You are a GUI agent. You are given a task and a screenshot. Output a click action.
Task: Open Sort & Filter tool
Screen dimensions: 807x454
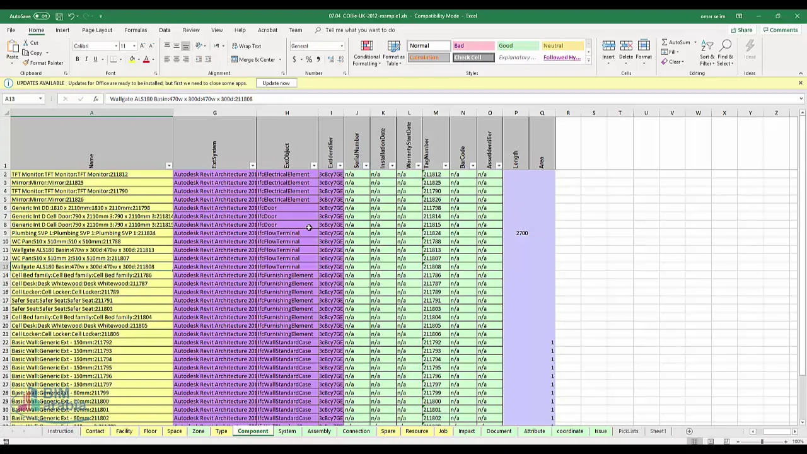pos(707,53)
